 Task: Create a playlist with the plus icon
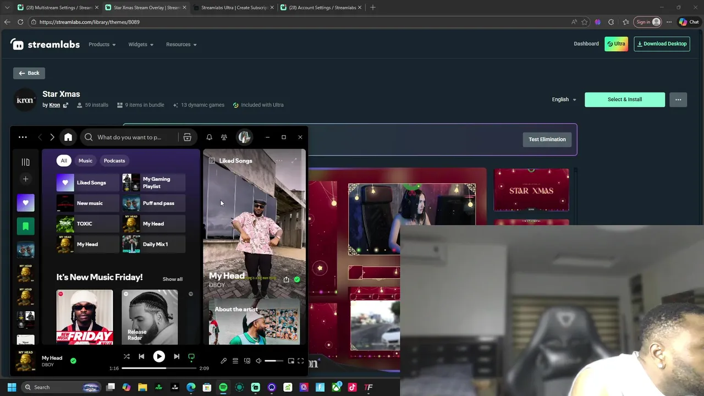(25, 179)
